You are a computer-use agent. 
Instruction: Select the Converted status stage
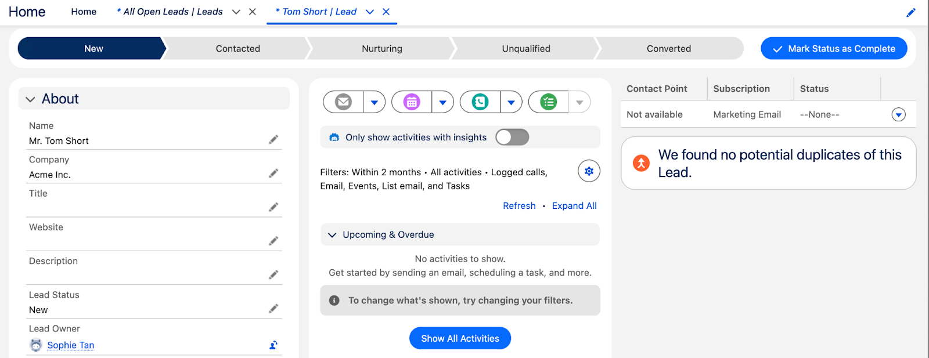pyautogui.click(x=669, y=49)
